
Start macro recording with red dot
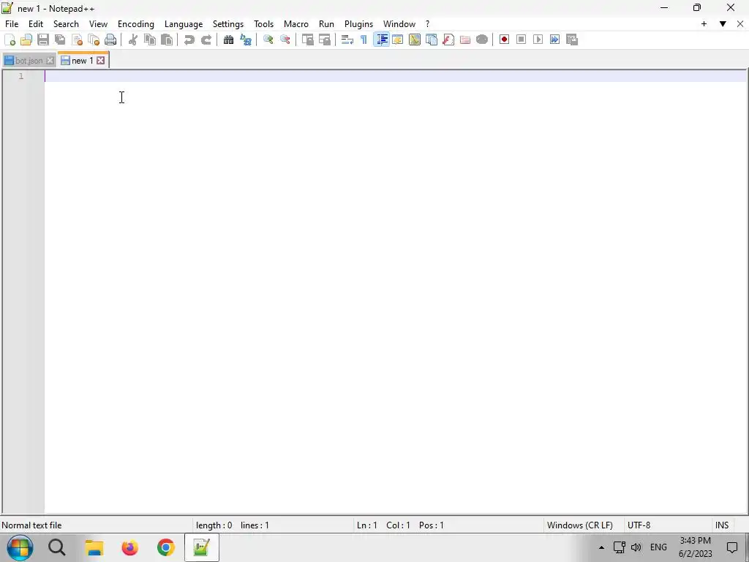(504, 40)
